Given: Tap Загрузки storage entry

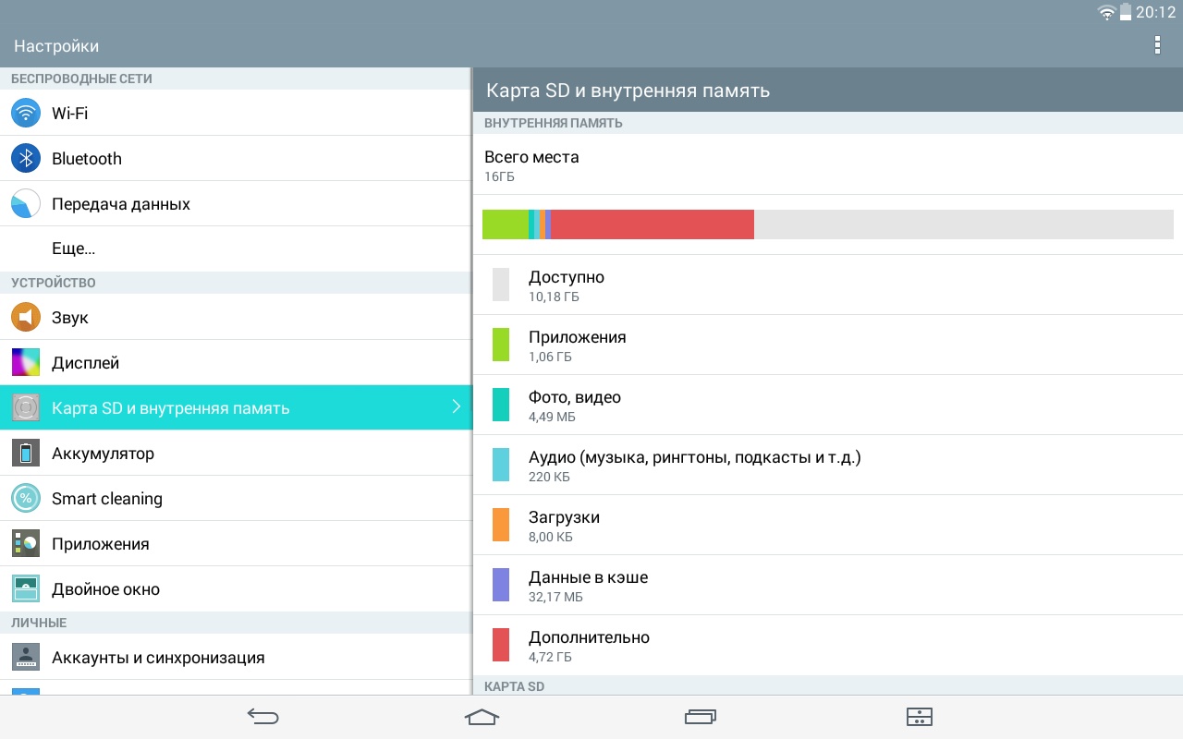Looking at the screenshot, I should (564, 525).
